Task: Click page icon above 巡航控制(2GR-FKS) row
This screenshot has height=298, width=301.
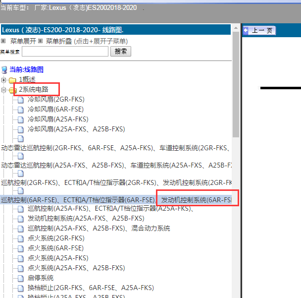Action: [x=20, y=174]
